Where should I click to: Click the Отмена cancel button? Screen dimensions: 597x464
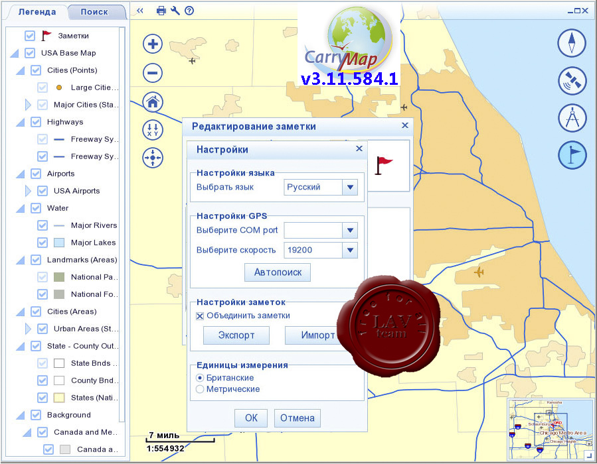coord(298,418)
